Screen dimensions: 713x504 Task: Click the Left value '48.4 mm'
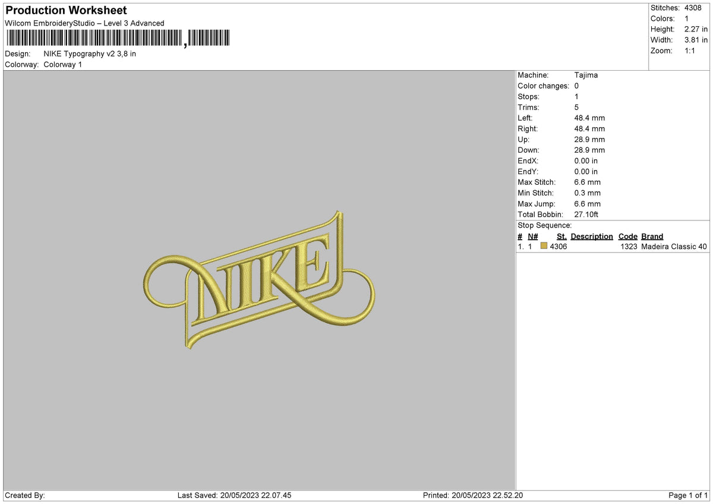click(589, 118)
